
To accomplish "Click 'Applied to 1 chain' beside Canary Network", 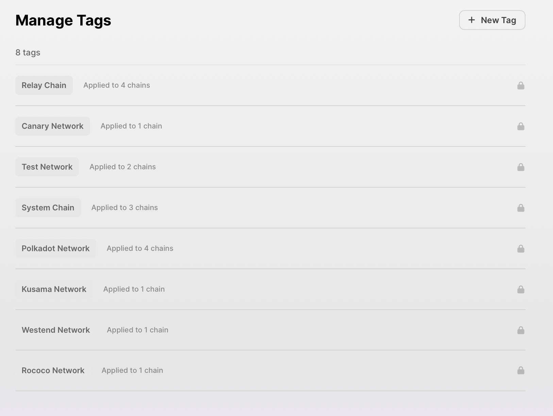I will 131,126.
